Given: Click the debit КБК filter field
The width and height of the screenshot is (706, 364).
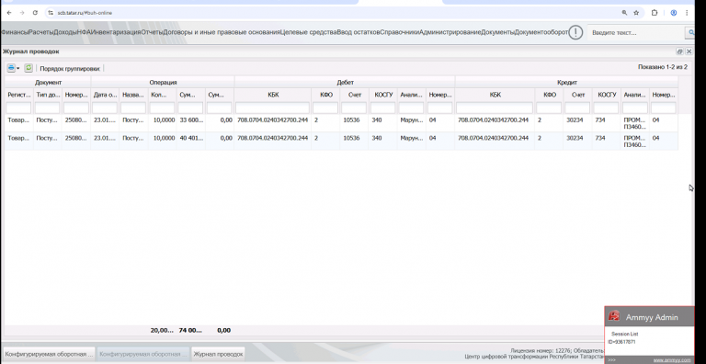Looking at the screenshot, I should click(x=272, y=108).
